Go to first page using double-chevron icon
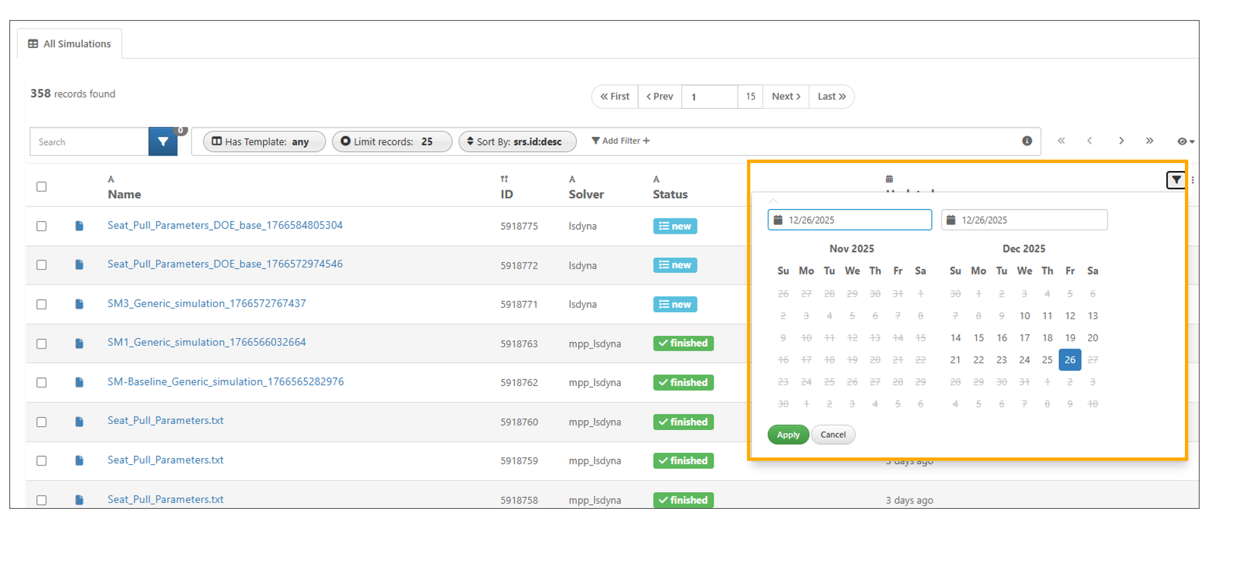Screen dimensions: 1245x573 coord(1061,141)
